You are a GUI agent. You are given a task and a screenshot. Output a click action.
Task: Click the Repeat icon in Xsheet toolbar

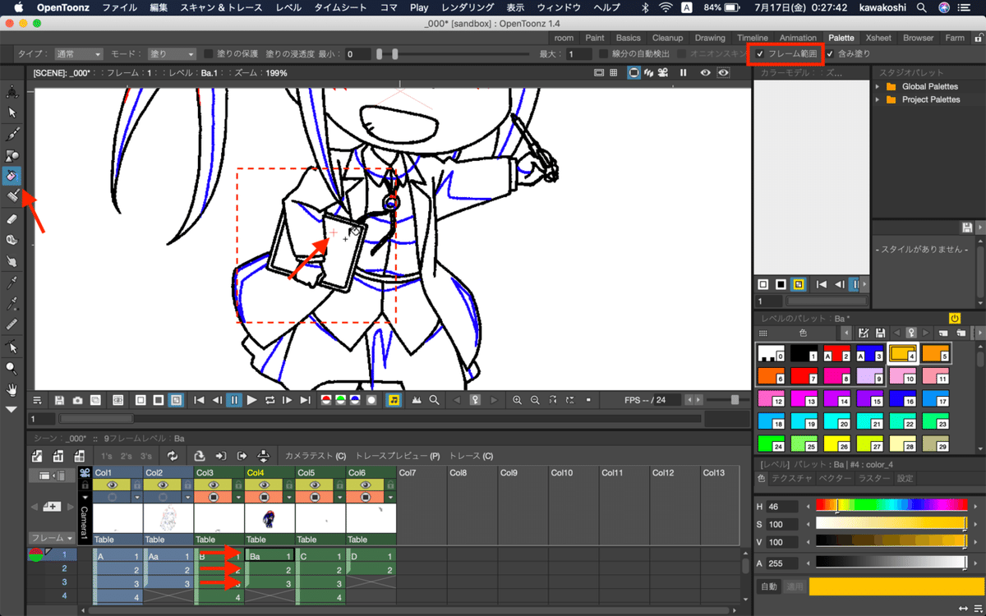click(173, 456)
